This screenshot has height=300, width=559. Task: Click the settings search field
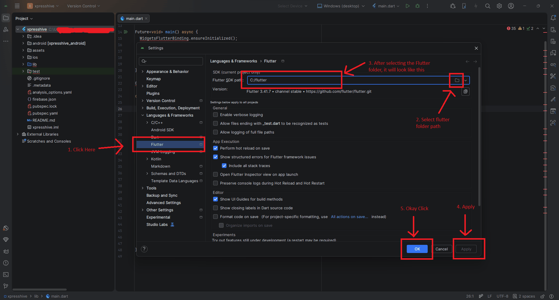(171, 61)
